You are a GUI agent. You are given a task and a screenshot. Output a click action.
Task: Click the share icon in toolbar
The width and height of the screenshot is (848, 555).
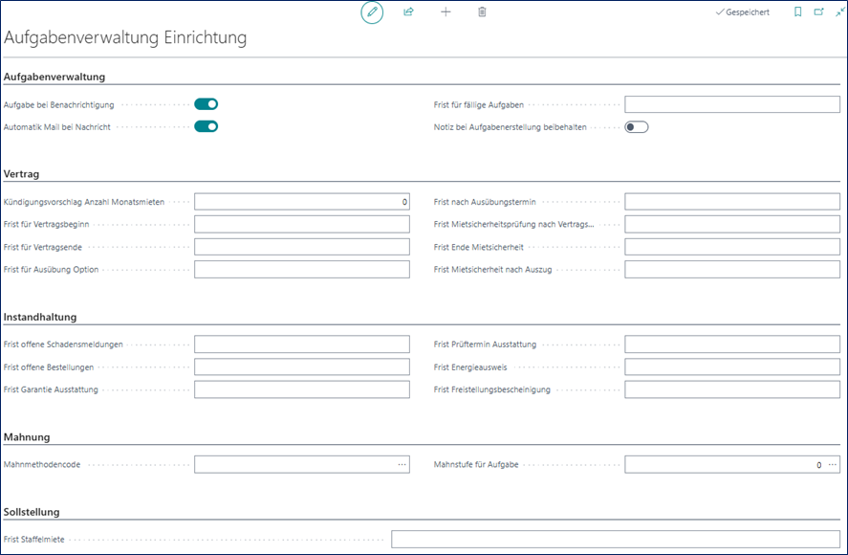coord(408,12)
